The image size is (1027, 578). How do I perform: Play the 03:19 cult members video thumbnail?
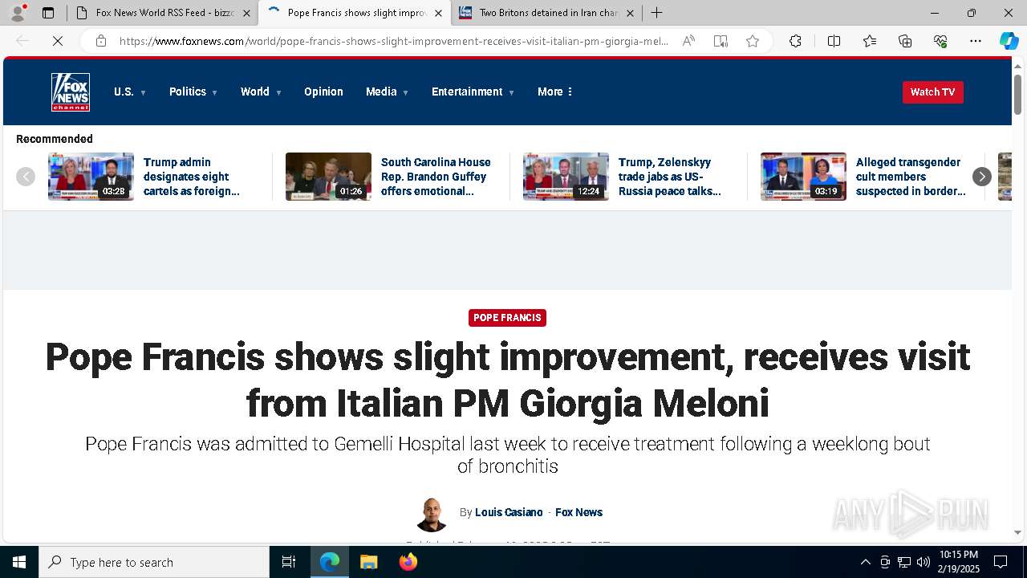[x=803, y=177]
